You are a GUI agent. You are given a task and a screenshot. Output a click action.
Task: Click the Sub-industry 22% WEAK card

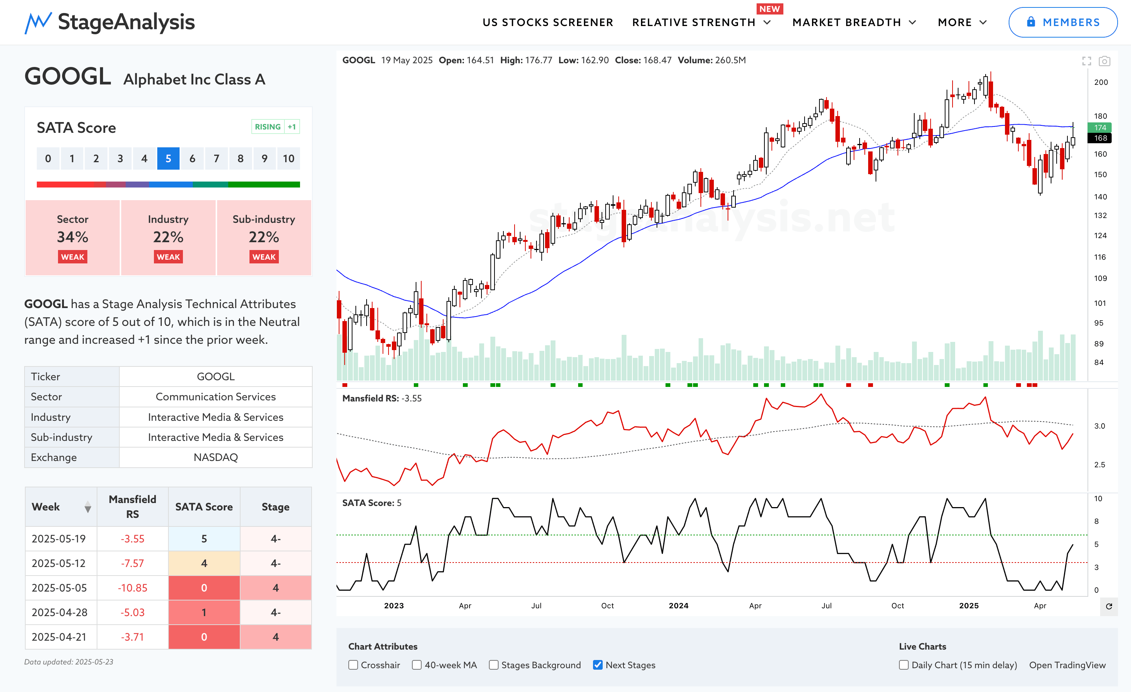click(x=264, y=238)
